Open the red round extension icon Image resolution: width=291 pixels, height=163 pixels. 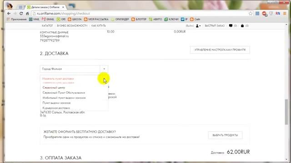click(x=264, y=14)
